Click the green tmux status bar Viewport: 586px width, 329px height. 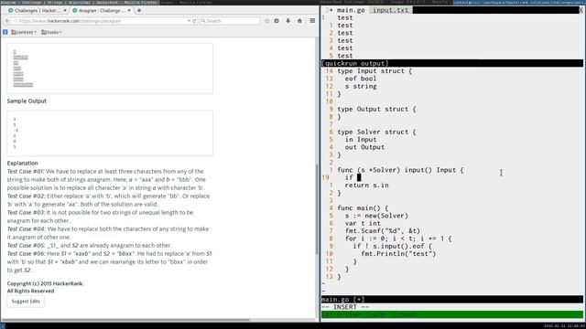tap(452, 314)
